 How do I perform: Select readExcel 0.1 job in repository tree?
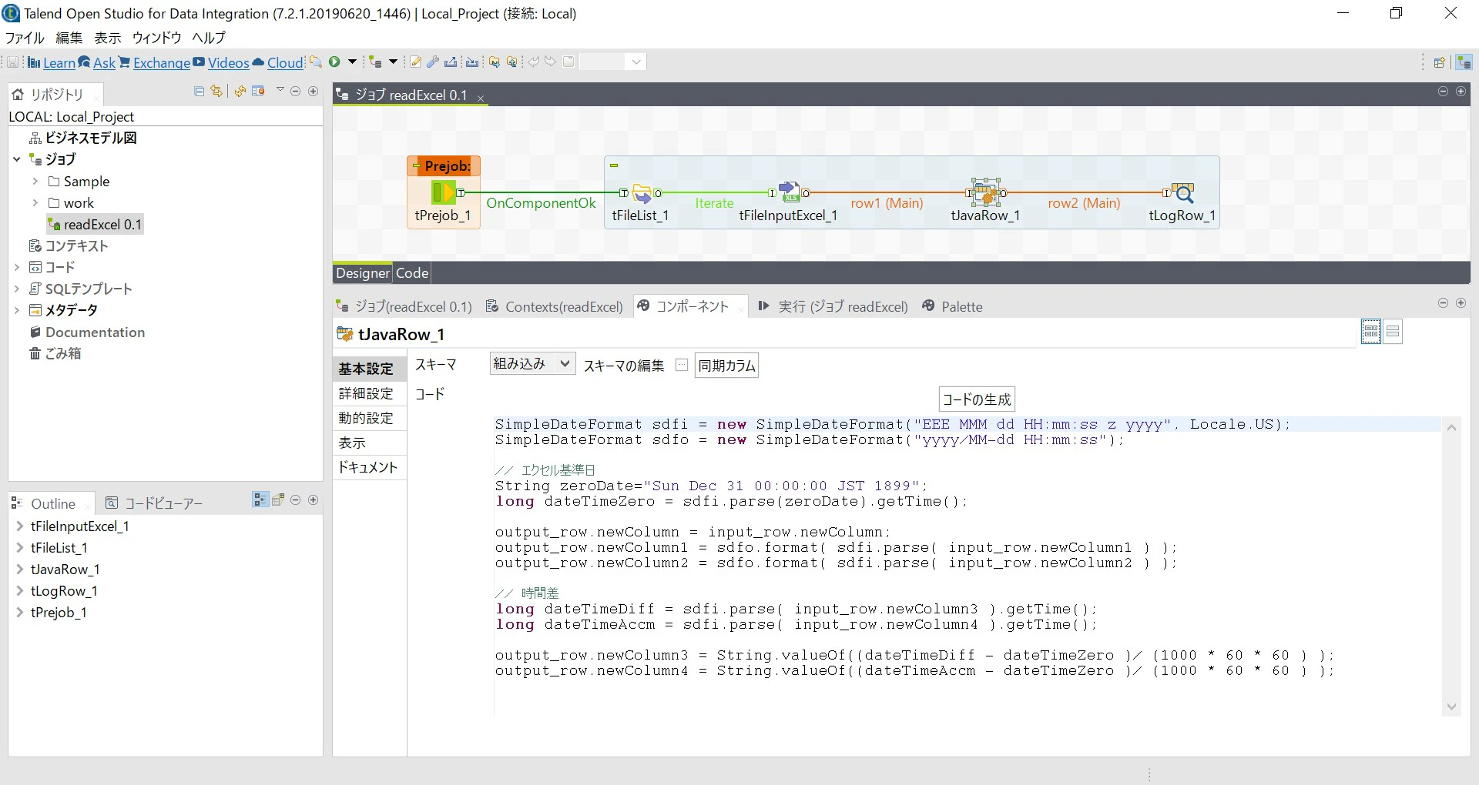tap(96, 225)
